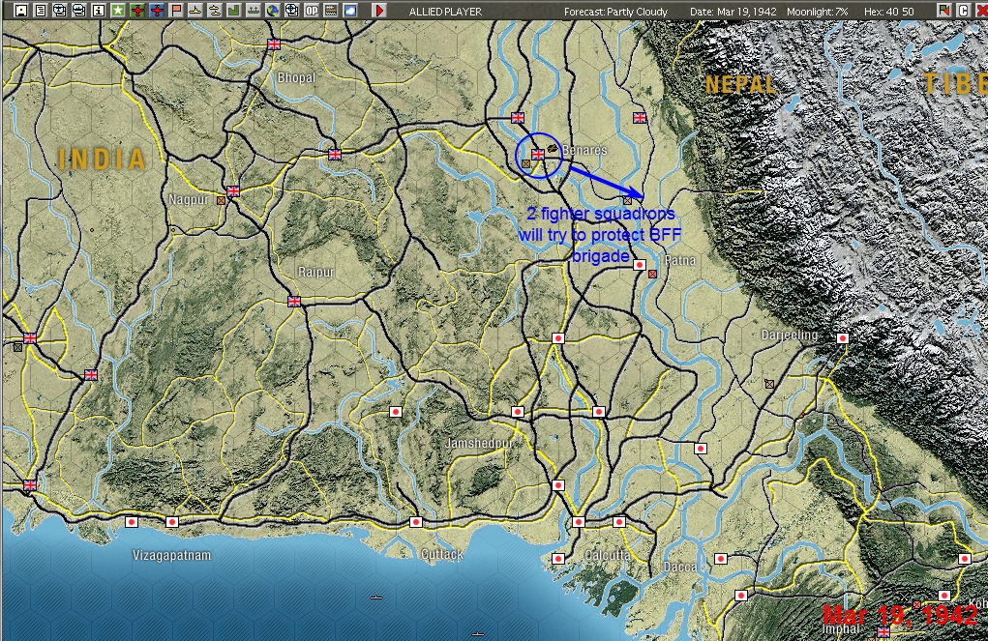Image resolution: width=988 pixels, height=641 pixels.
Task: Click the green ship toolbar icon
Action: pyautogui.click(x=254, y=10)
